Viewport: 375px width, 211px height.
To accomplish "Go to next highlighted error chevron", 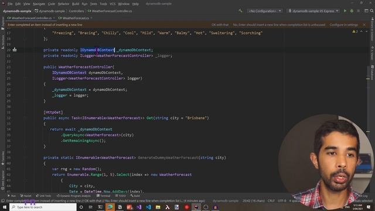I will 366,31.
